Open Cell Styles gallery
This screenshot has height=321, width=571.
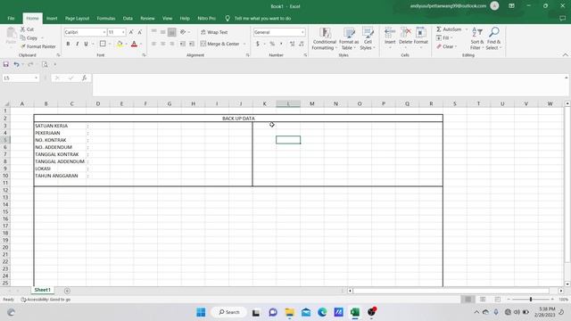point(368,38)
